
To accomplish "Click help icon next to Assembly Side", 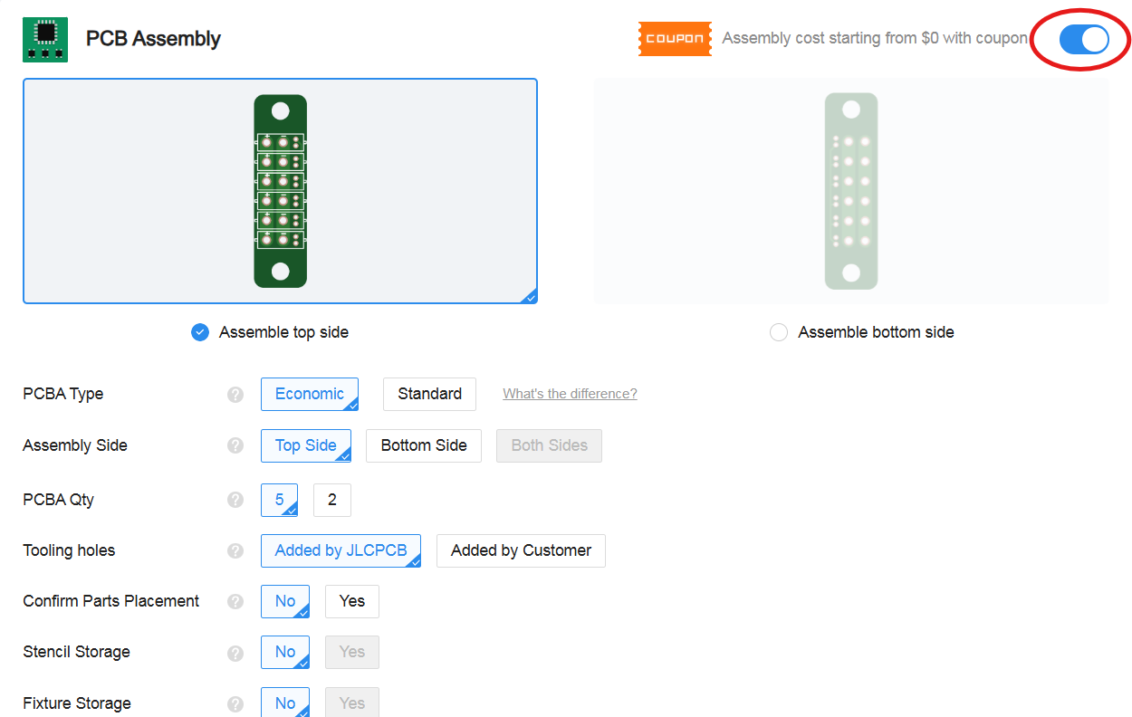I will pyautogui.click(x=235, y=445).
